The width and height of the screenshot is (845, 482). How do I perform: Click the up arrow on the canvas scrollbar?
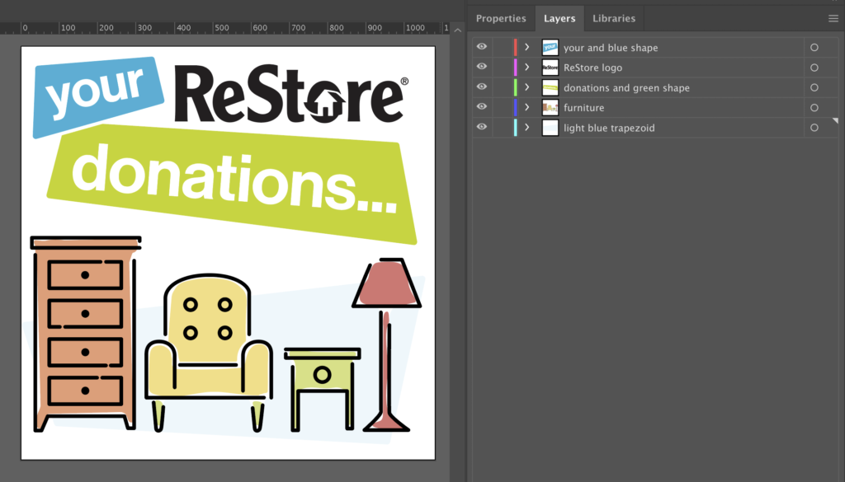point(456,29)
